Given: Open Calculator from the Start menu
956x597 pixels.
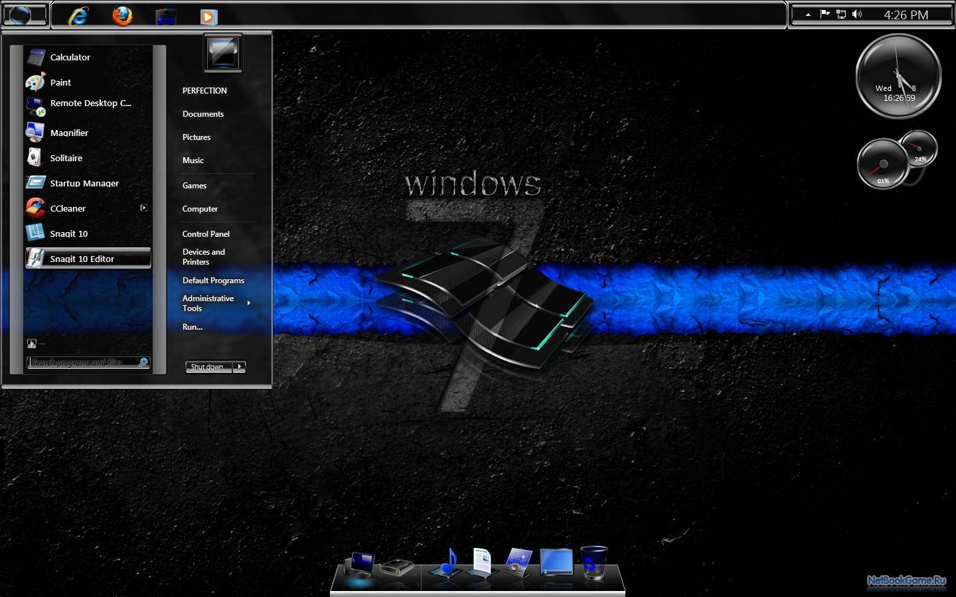Looking at the screenshot, I should (88, 57).
